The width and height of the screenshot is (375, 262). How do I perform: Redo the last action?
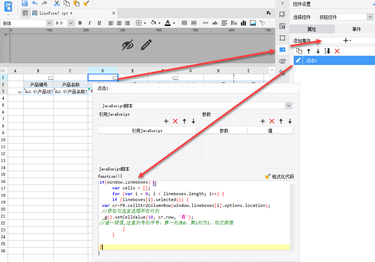click(x=44, y=3)
